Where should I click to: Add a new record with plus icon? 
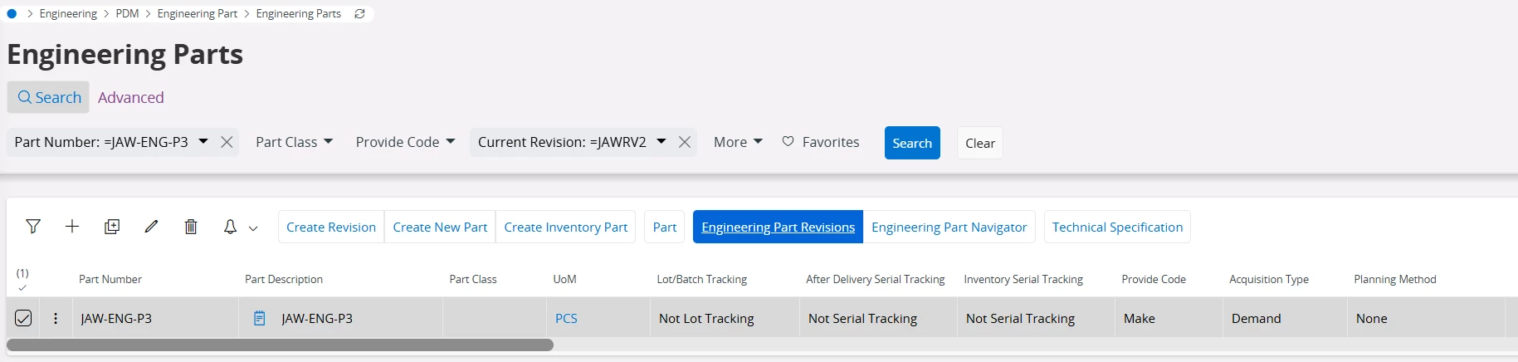(72, 227)
